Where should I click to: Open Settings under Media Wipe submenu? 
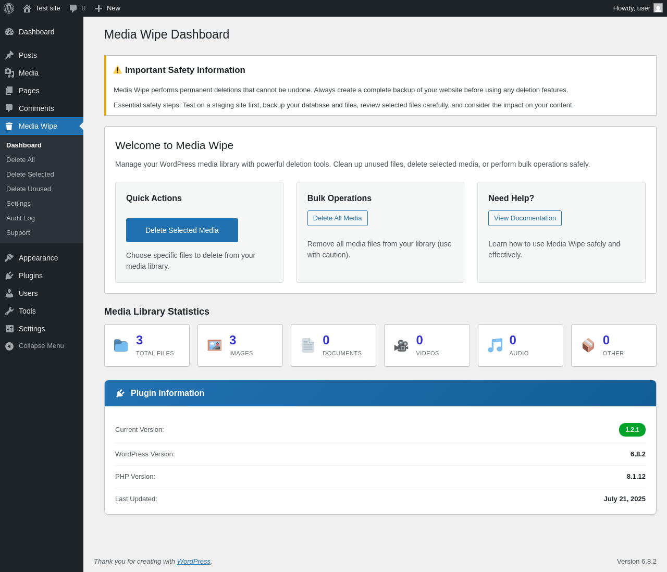pos(42,204)
